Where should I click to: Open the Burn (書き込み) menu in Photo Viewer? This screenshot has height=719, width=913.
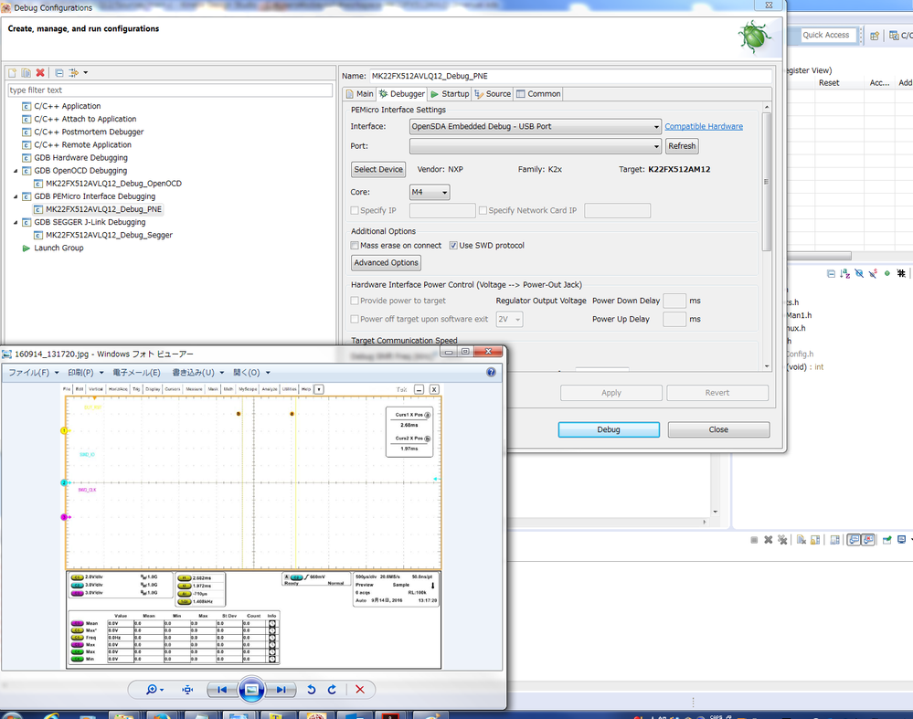click(198, 373)
